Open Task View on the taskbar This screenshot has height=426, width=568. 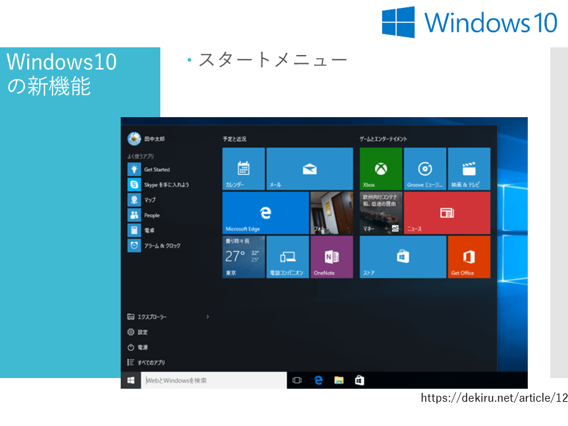click(297, 380)
